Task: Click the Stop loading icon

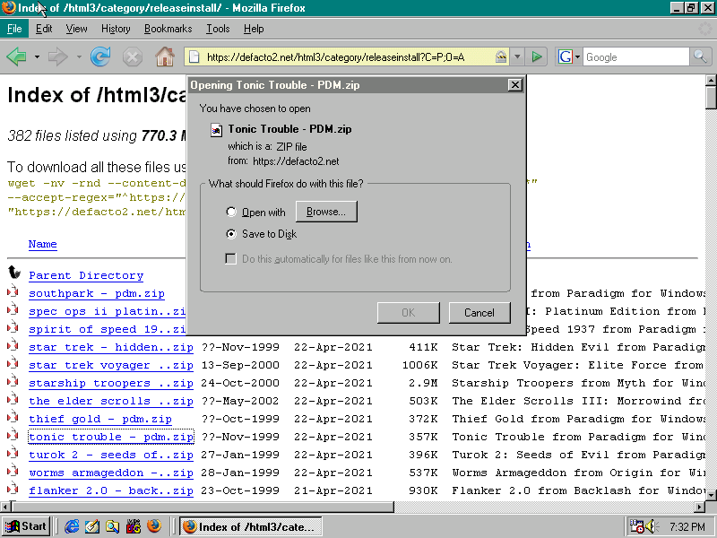Action: click(132, 57)
